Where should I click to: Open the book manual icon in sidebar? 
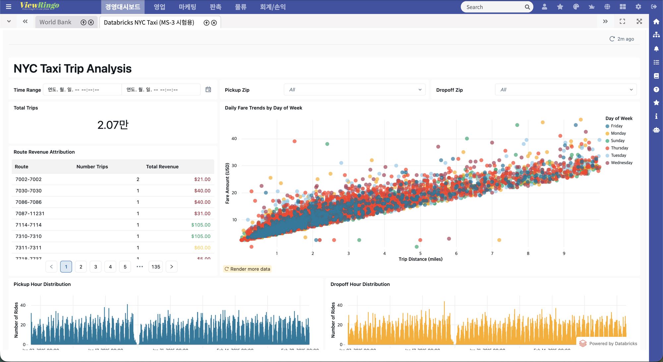pyautogui.click(x=656, y=76)
